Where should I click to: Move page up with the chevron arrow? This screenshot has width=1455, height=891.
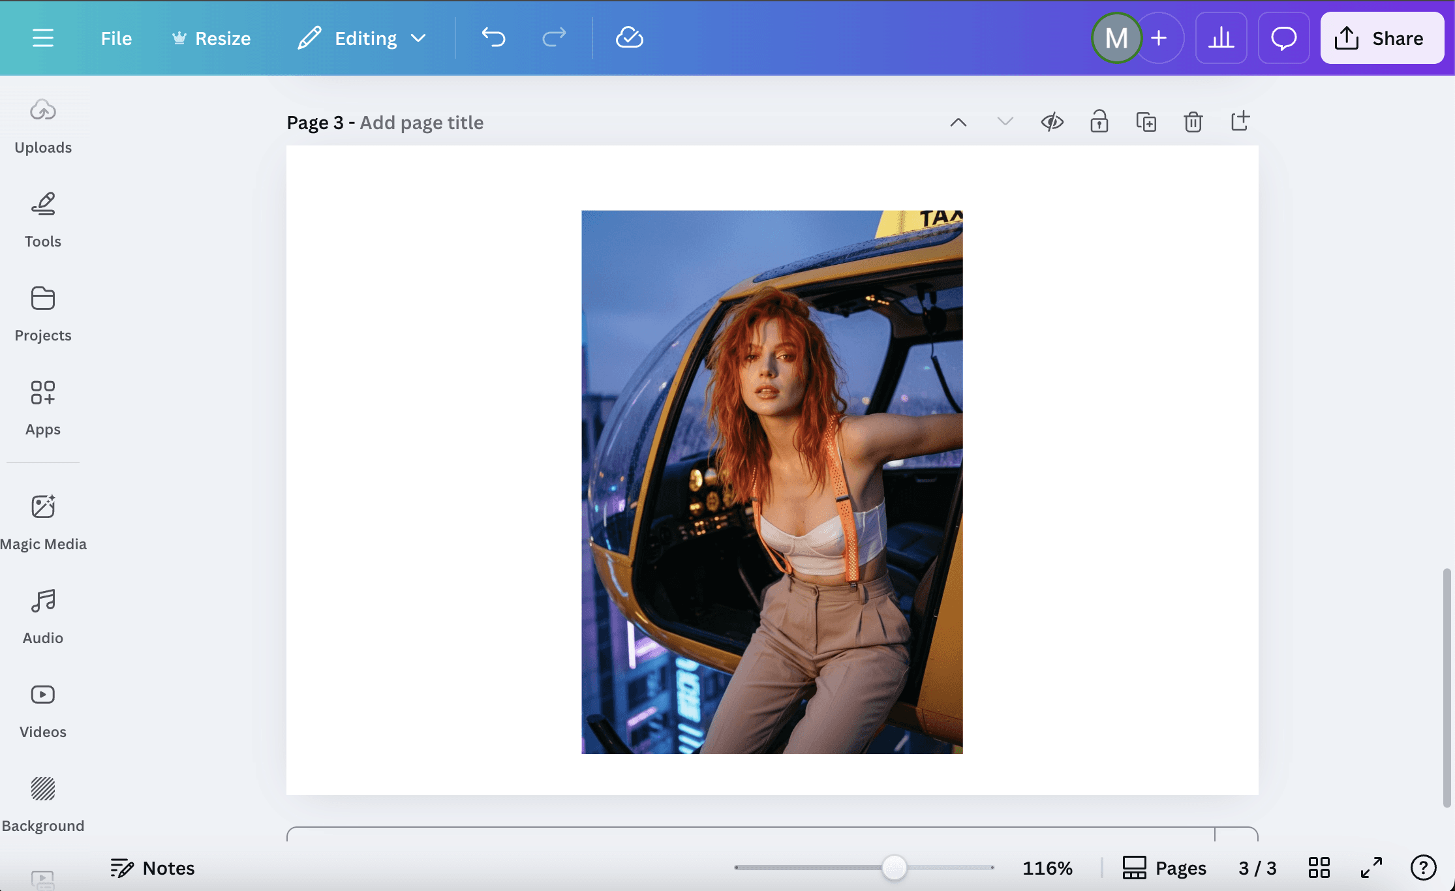(x=958, y=122)
